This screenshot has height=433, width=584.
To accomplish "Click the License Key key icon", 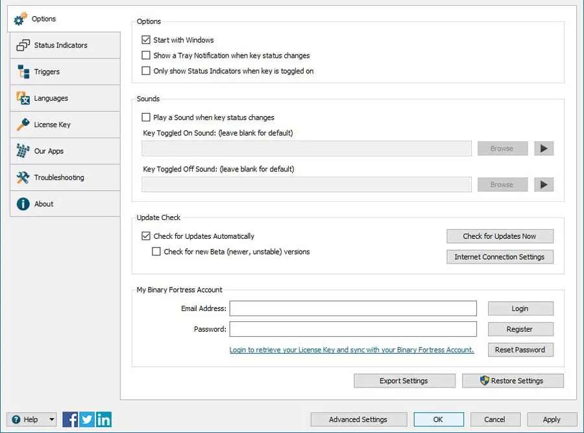I will 23,125.
